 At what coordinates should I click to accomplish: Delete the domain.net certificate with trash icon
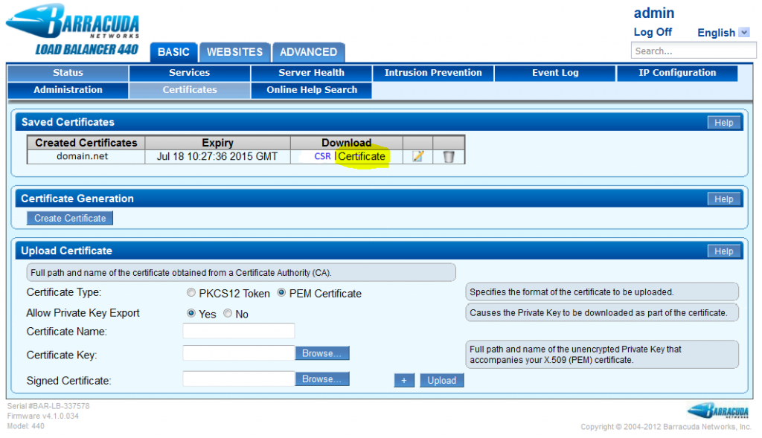coord(449,156)
